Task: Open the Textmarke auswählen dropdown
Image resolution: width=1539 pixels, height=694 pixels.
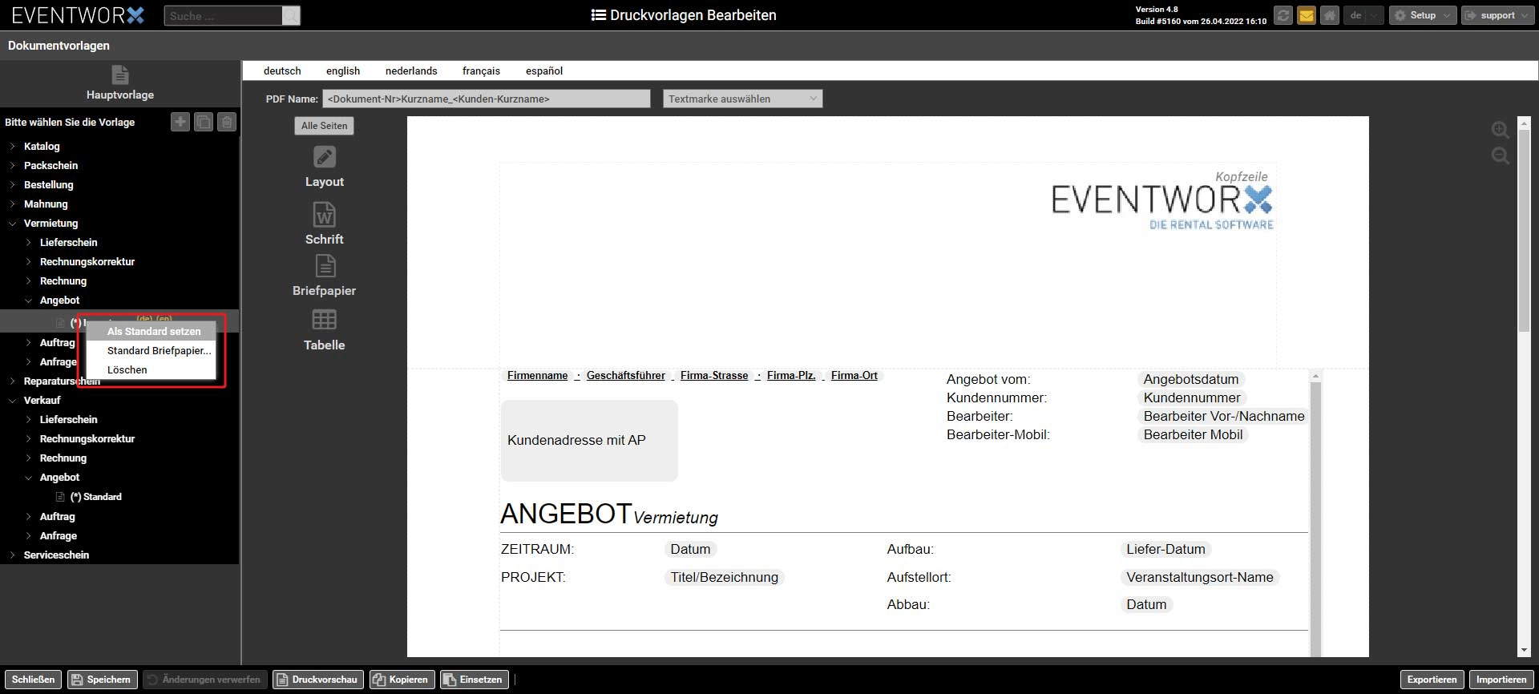Action: [x=742, y=99]
